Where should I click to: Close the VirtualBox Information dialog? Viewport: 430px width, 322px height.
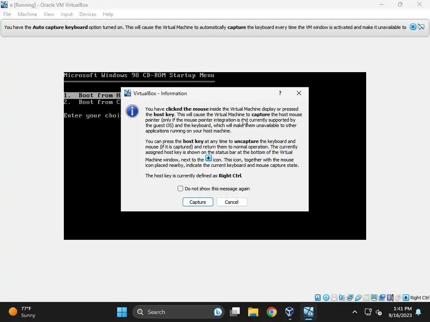click(x=299, y=93)
